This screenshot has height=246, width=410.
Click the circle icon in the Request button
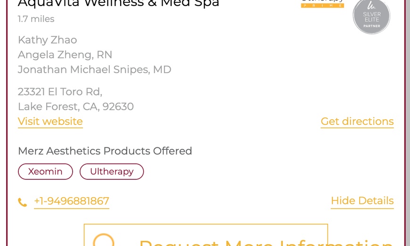104,241
